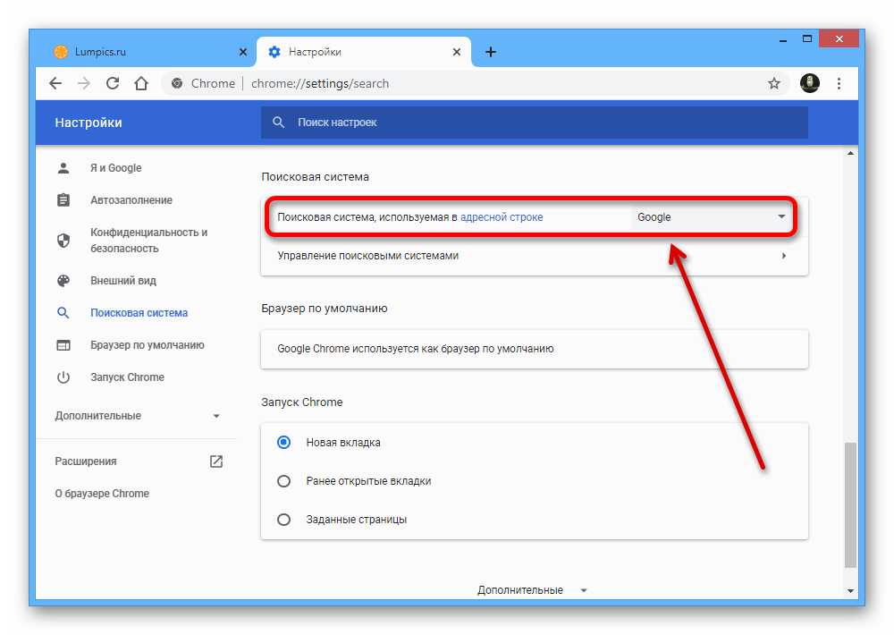Click the power icon for Запуск Chrome
The width and height of the screenshot is (894, 635).
[x=63, y=377]
